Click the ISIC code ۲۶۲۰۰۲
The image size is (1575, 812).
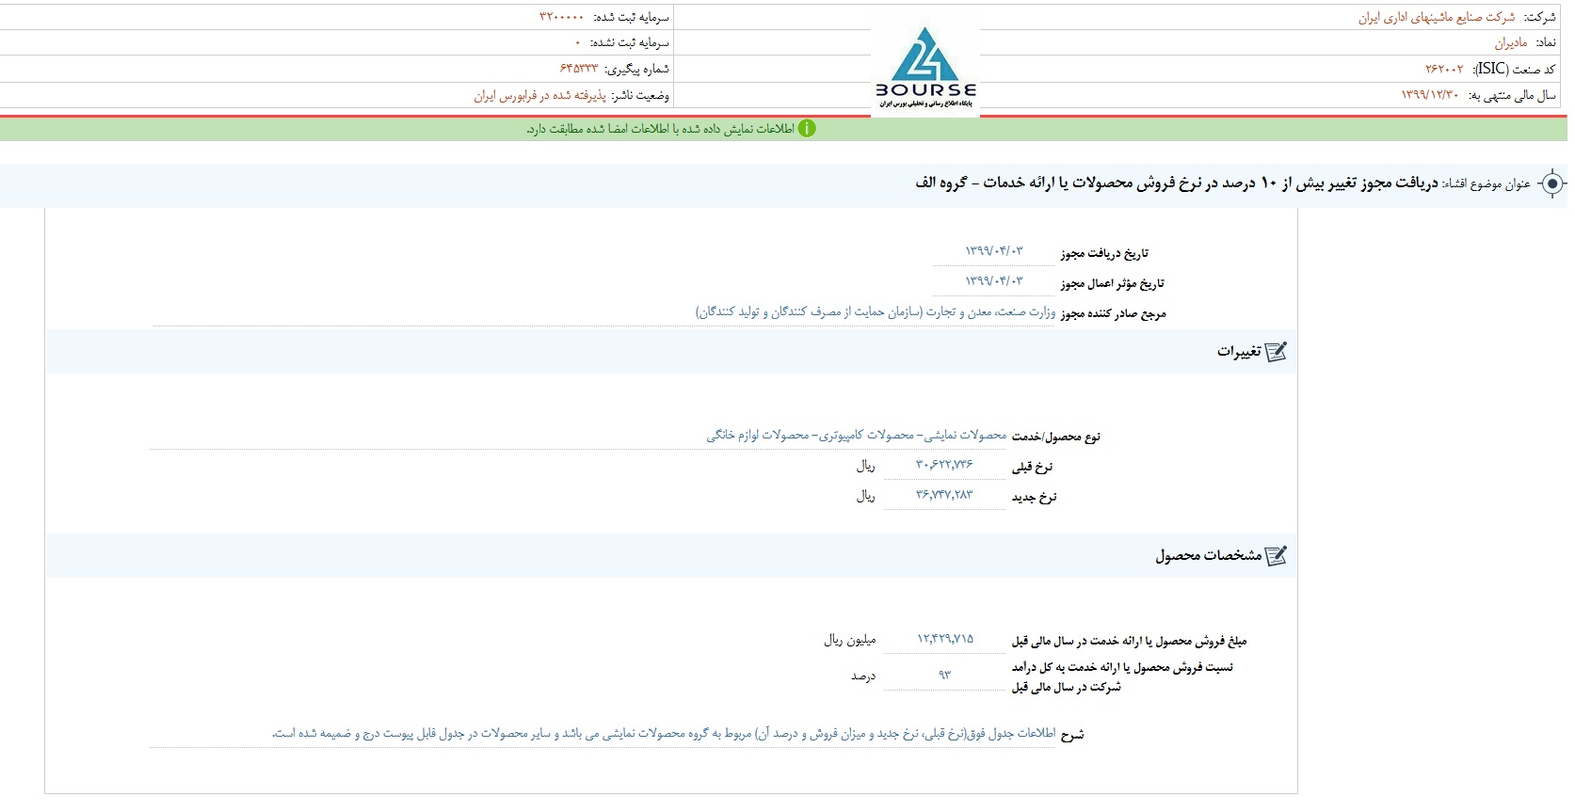point(1444,69)
